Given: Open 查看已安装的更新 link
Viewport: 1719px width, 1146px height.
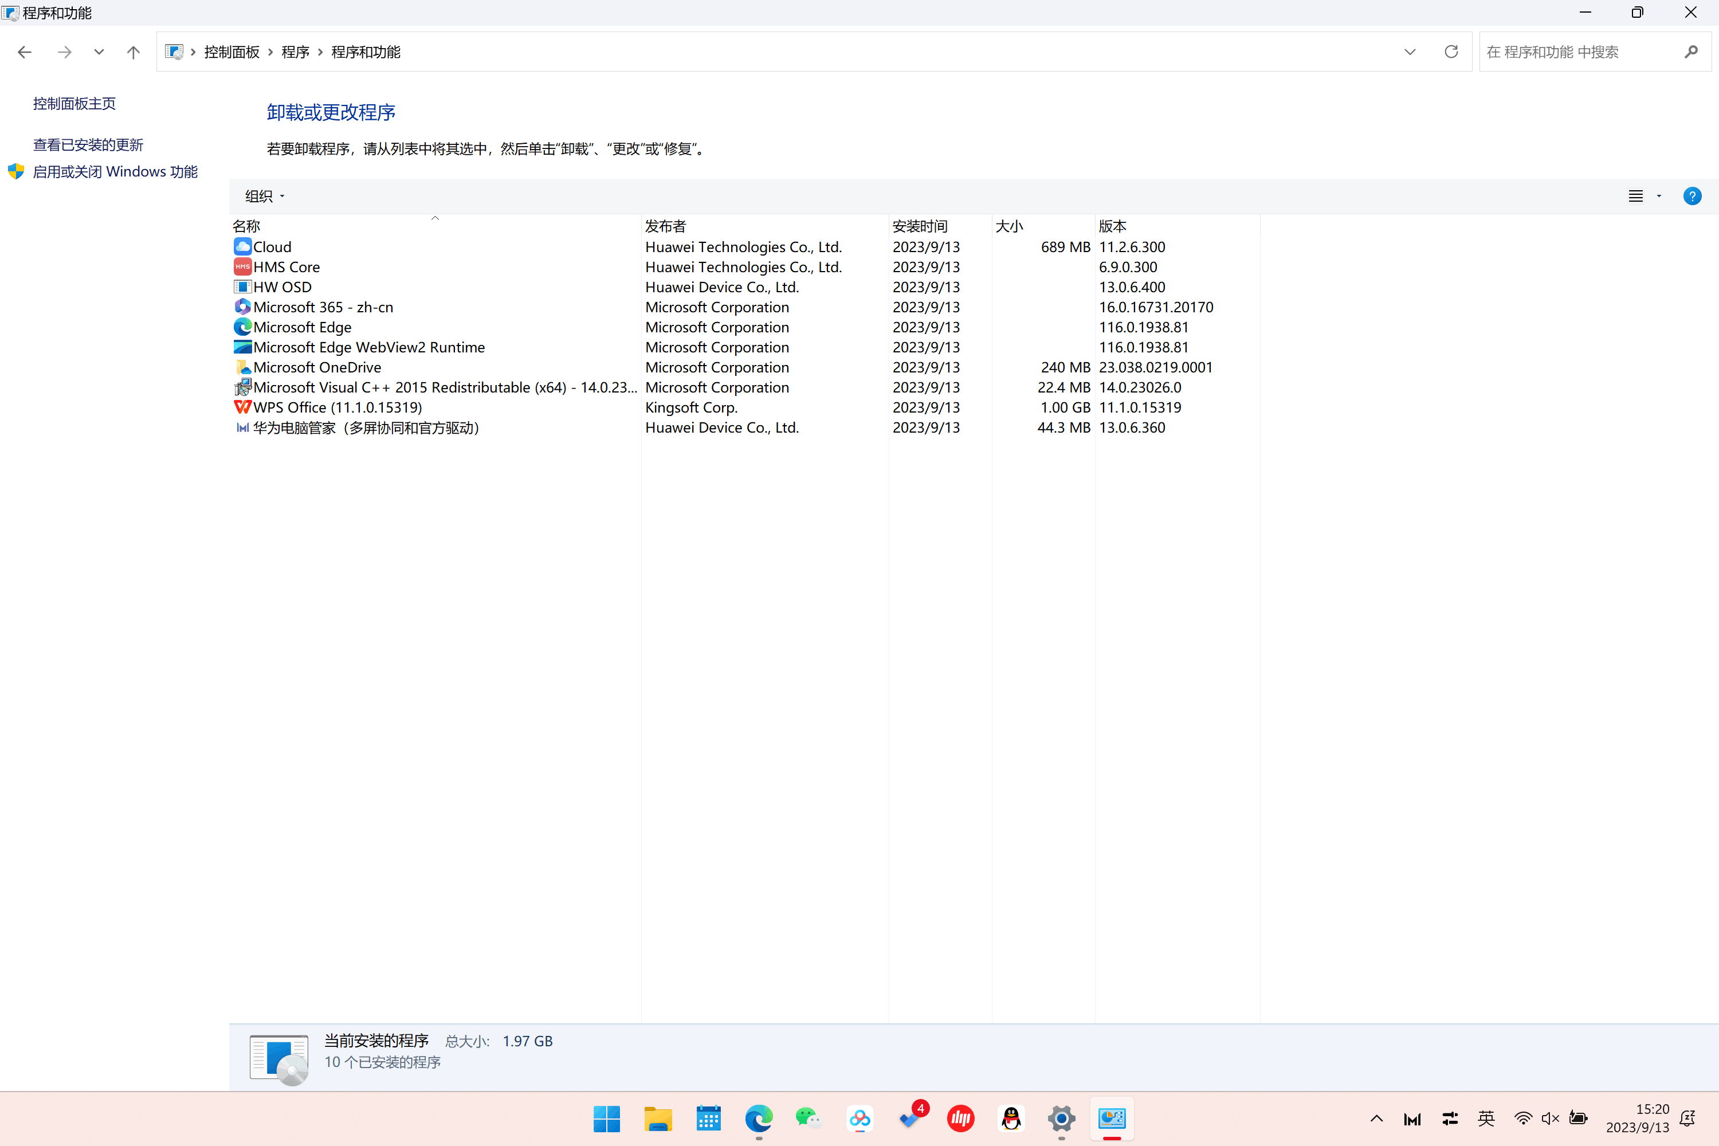Looking at the screenshot, I should [88, 145].
